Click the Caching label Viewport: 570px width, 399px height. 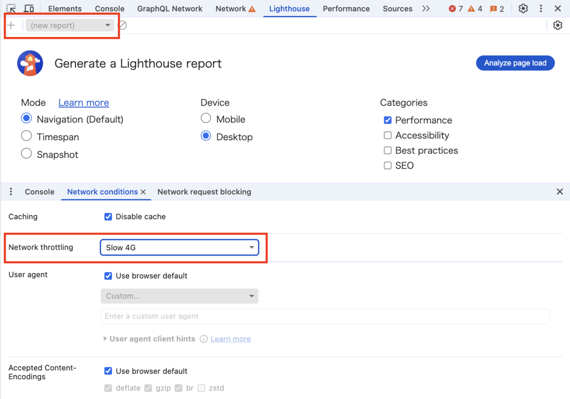pos(23,217)
